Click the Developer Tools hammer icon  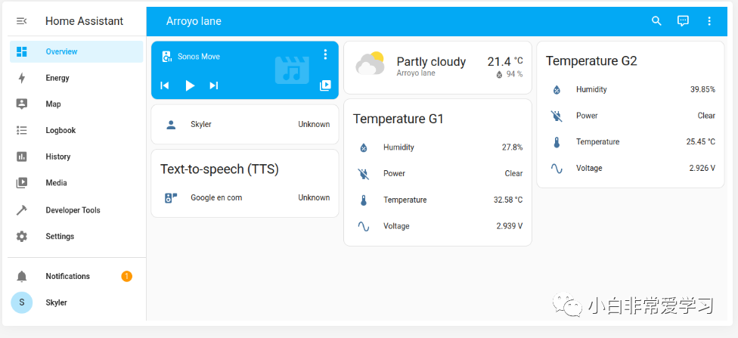coord(22,210)
